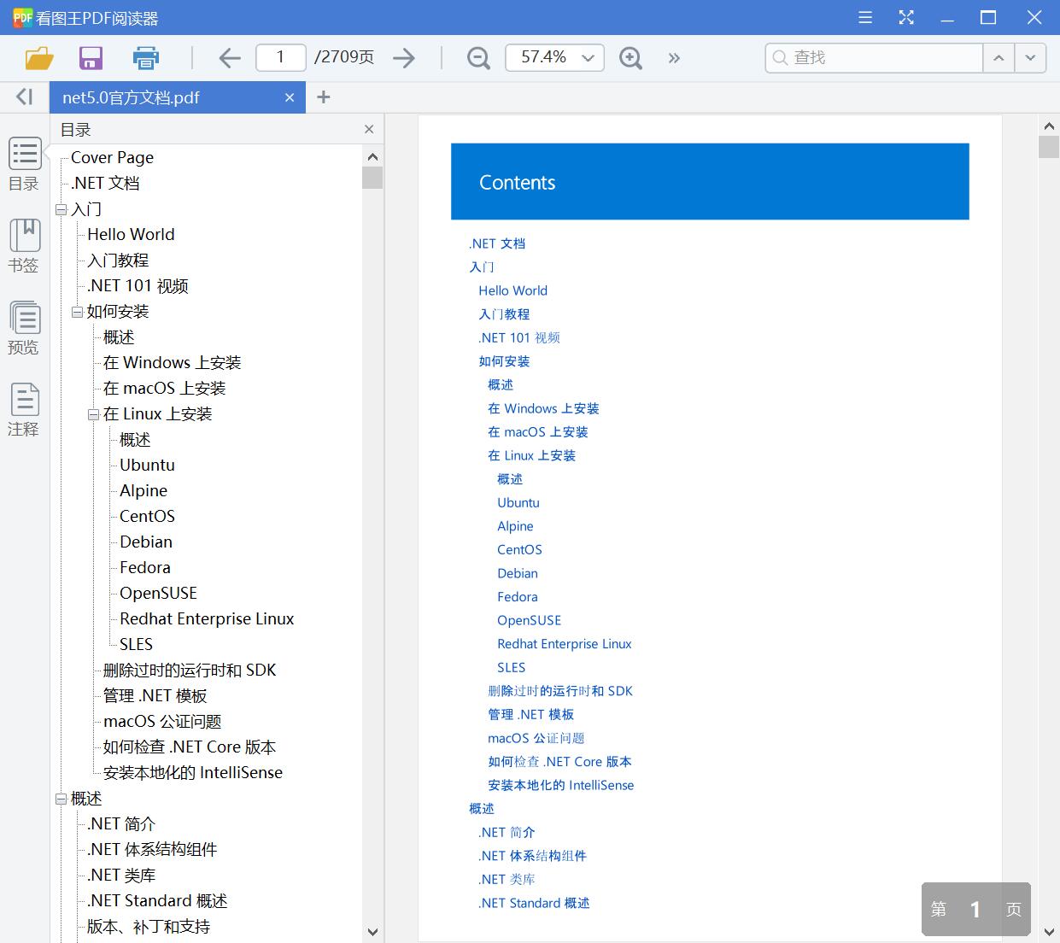Collapse the 在 Linux 上安装 tree node
The width and height of the screenshot is (1060, 943).
[x=92, y=413]
